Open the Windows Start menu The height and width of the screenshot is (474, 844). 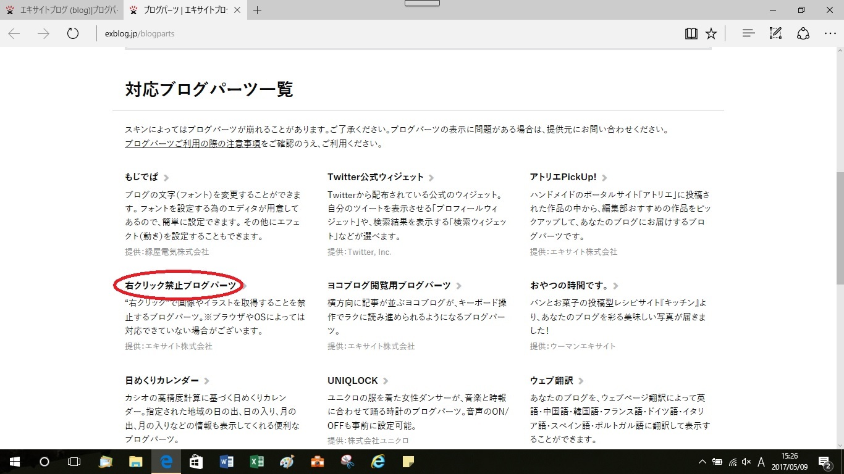[14, 462]
